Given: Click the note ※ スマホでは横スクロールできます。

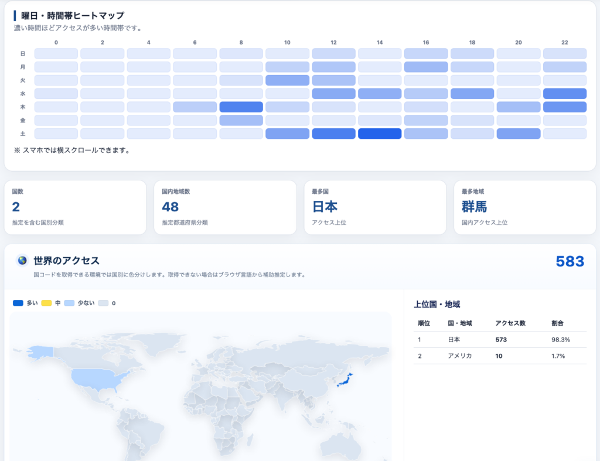Looking at the screenshot, I should (73, 151).
